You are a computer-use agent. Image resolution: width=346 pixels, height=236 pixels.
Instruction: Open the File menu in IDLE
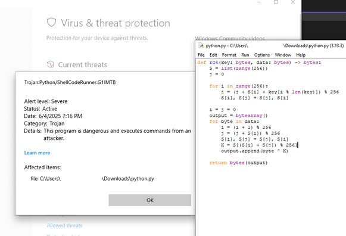pyautogui.click(x=201, y=55)
